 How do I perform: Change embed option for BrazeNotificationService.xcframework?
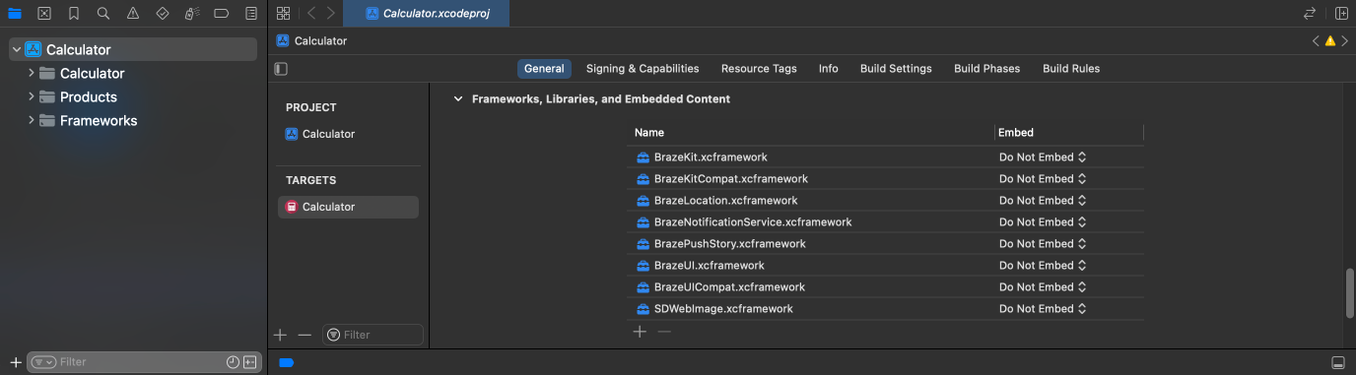coord(1043,222)
